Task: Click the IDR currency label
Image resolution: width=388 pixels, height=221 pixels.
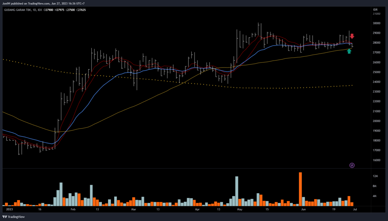Action: pos(376,9)
